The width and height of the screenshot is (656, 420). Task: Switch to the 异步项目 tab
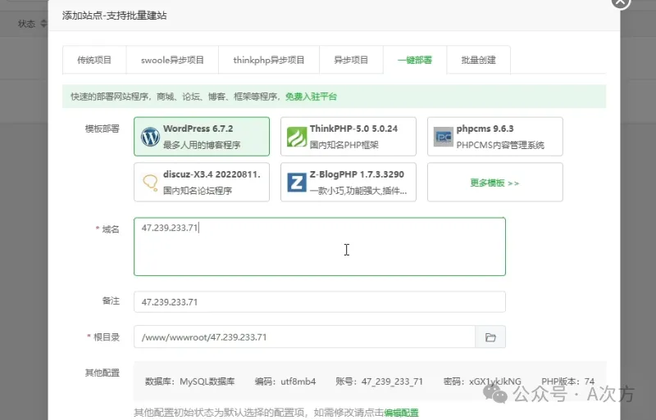[x=351, y=61]
